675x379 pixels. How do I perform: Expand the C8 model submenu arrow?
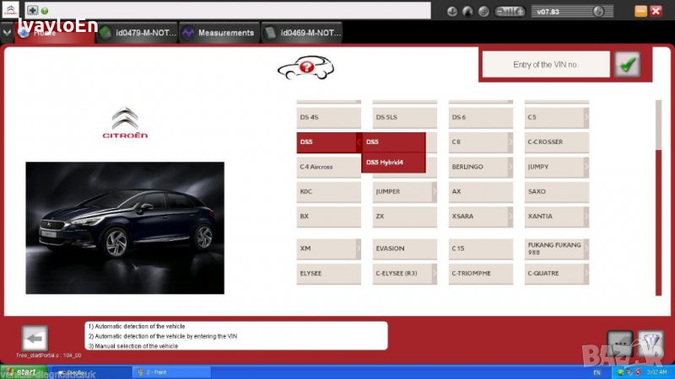point(510,142)
